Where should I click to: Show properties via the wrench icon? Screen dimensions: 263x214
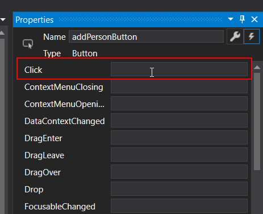click(x=235, y=36)
